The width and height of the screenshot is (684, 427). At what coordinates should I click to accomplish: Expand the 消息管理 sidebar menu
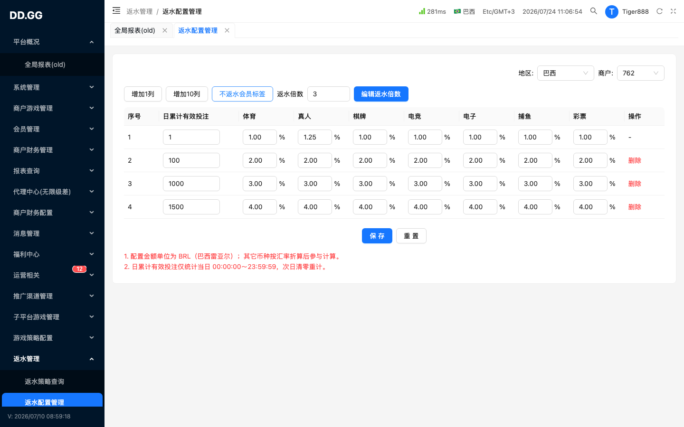[x=52, y=233]
